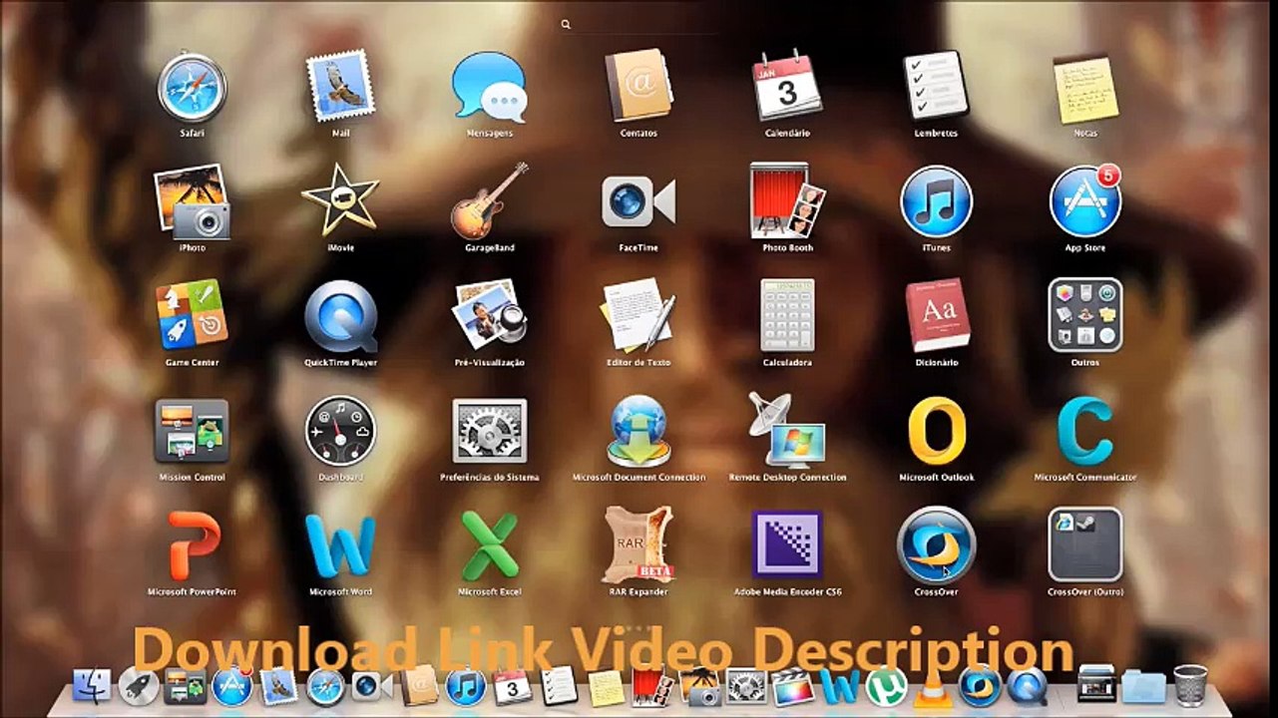This screenshot has width=1278, height=718.
Task: Launch Microsoft PowerPoint
Action: (x=193, y=545)
